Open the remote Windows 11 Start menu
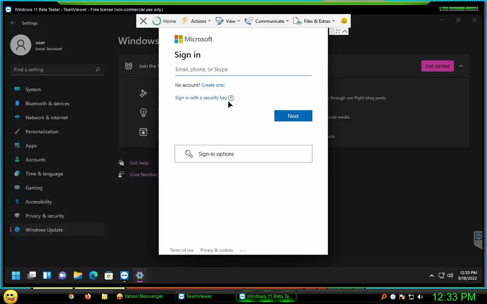 tap(16, 275)
